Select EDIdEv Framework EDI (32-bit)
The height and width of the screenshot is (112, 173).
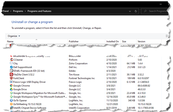pos(84,71)
